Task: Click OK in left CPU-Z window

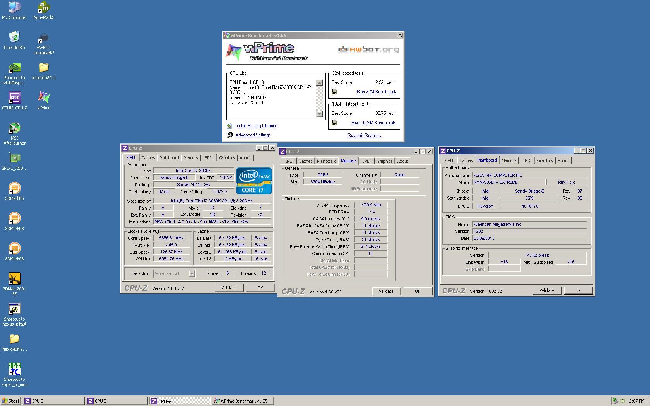Action: 260,288
